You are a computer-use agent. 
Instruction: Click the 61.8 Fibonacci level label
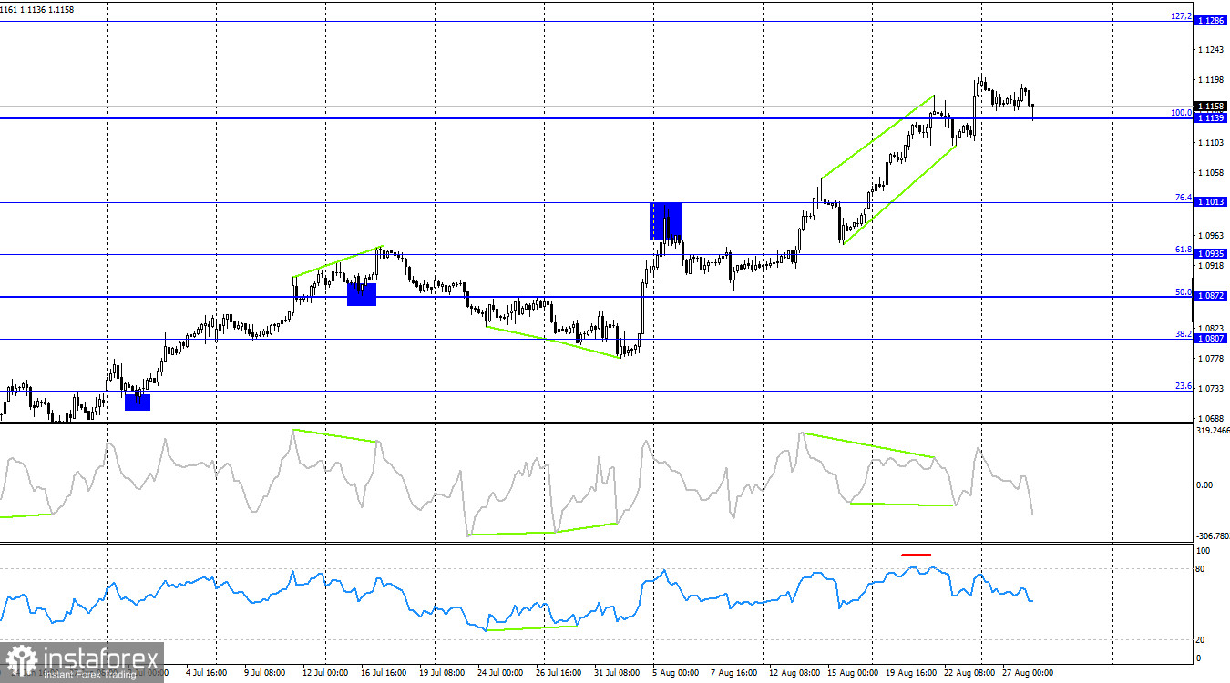[x=1184, y=249]
